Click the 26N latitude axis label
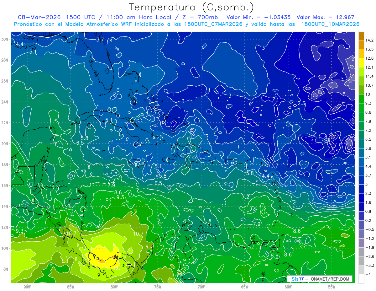376x291 pixels. [x=5, y=81]
